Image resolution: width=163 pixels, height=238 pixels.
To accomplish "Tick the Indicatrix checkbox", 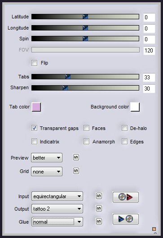I will tap(35, 142).
